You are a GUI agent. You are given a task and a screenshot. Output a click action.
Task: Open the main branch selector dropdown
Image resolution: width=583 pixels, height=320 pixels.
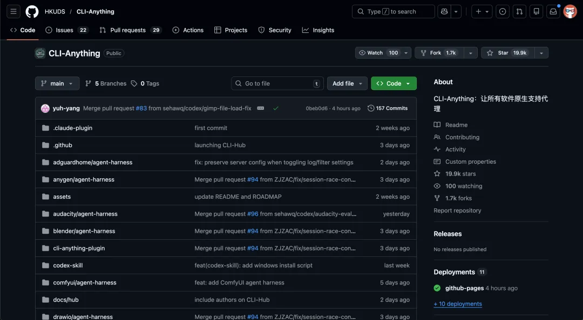tap(57, 84)
